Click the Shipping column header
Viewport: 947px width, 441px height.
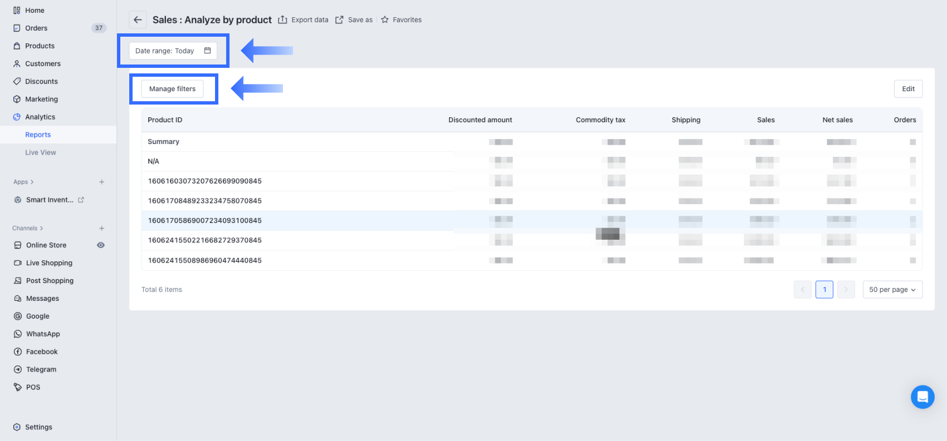click(x=686, y=120)
